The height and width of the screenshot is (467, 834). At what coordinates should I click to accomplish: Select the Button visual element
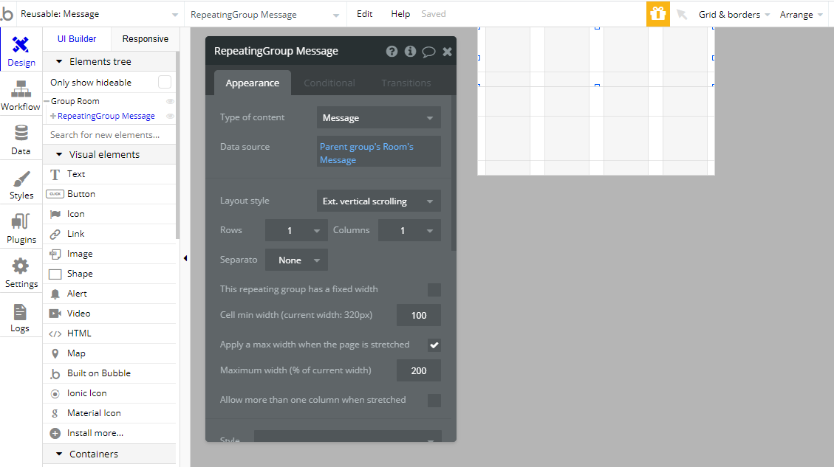[109, 194]
